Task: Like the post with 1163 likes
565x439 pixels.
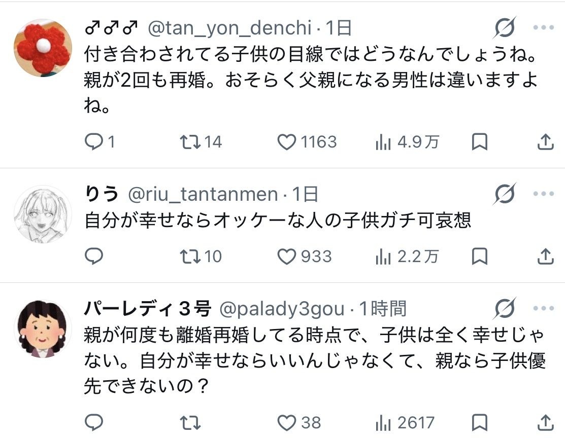Action: pos(287,142)
